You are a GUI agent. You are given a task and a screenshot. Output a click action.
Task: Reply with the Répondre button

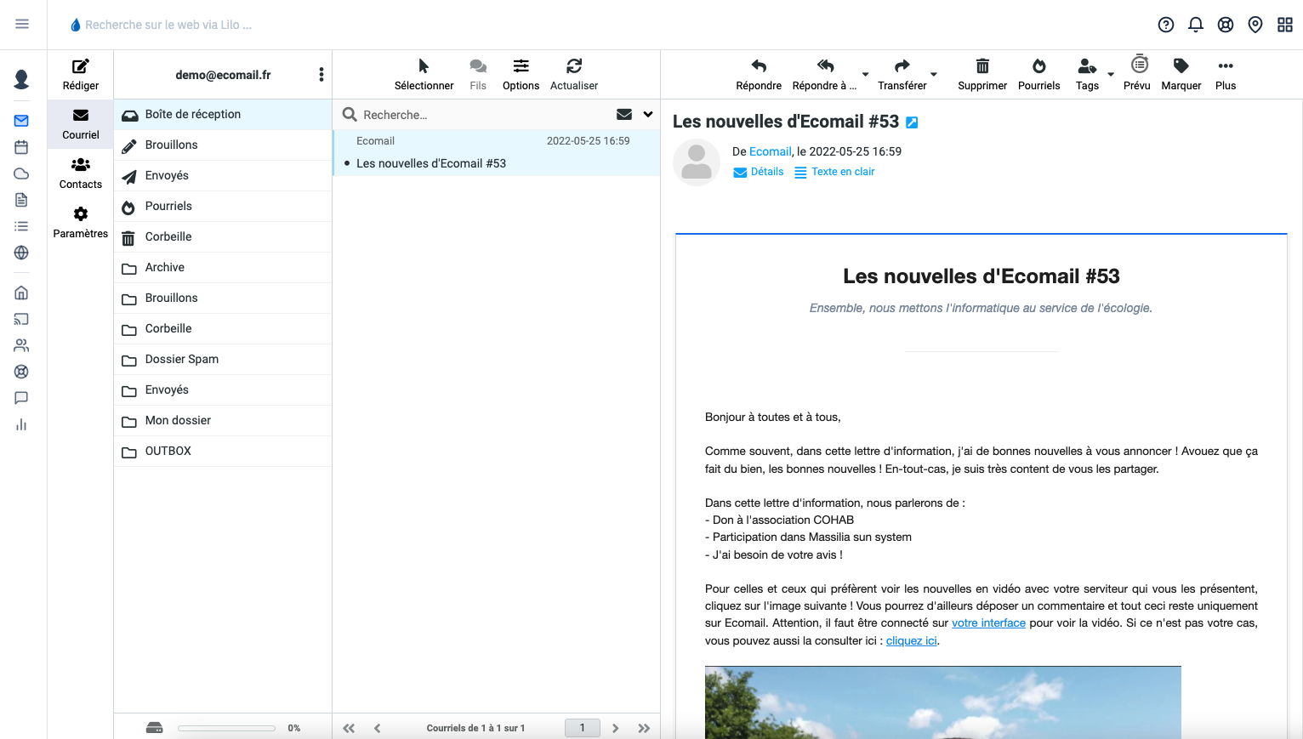click(x=759, y=75)
